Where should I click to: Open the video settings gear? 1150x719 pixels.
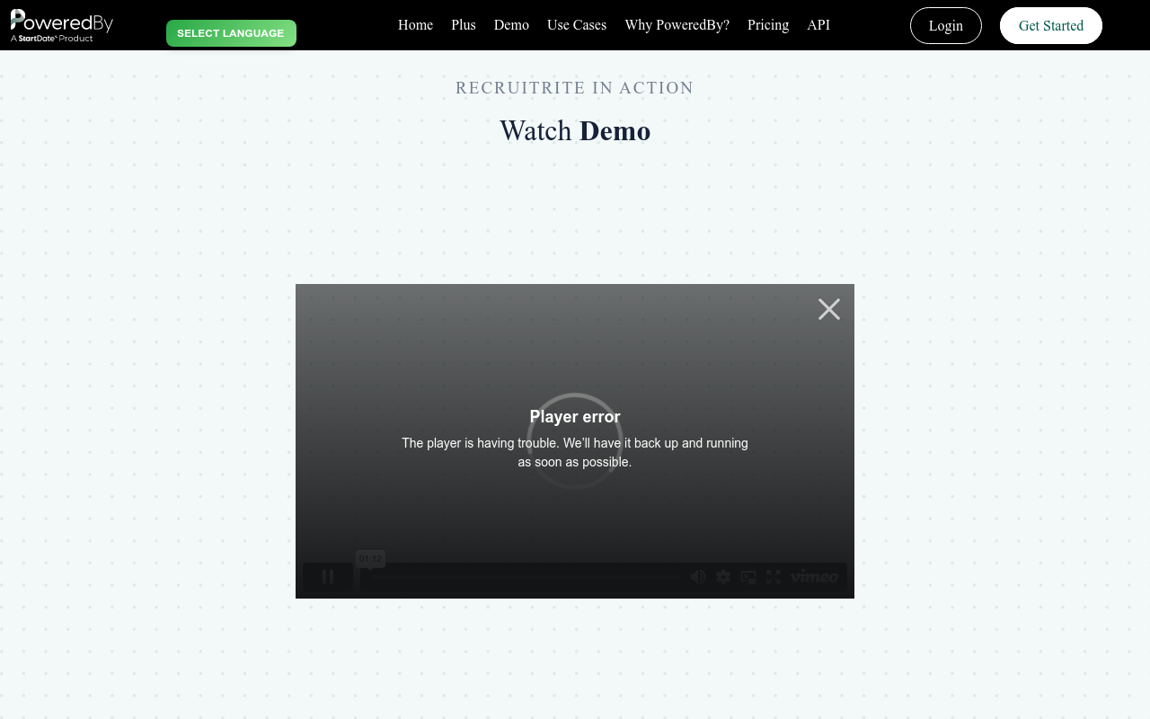click(723, 577)
